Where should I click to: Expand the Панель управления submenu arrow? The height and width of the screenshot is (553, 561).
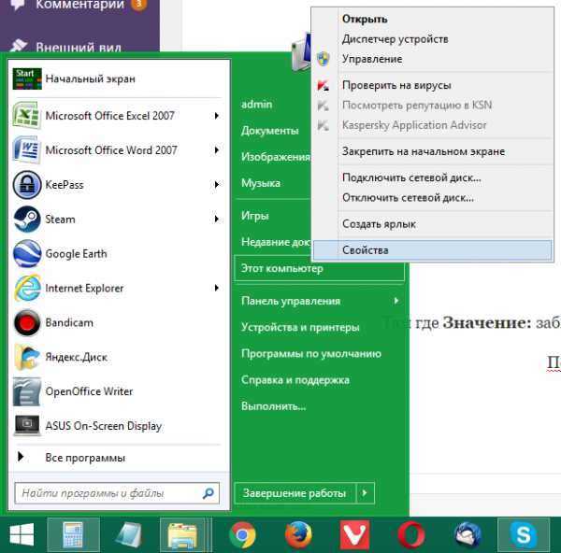(x=396, y=301)
